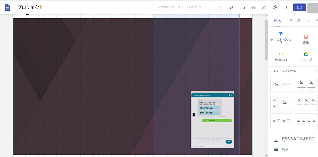The image size is (318, 157).
Task: Switch to the ページ tab
Action: point(295,20)
